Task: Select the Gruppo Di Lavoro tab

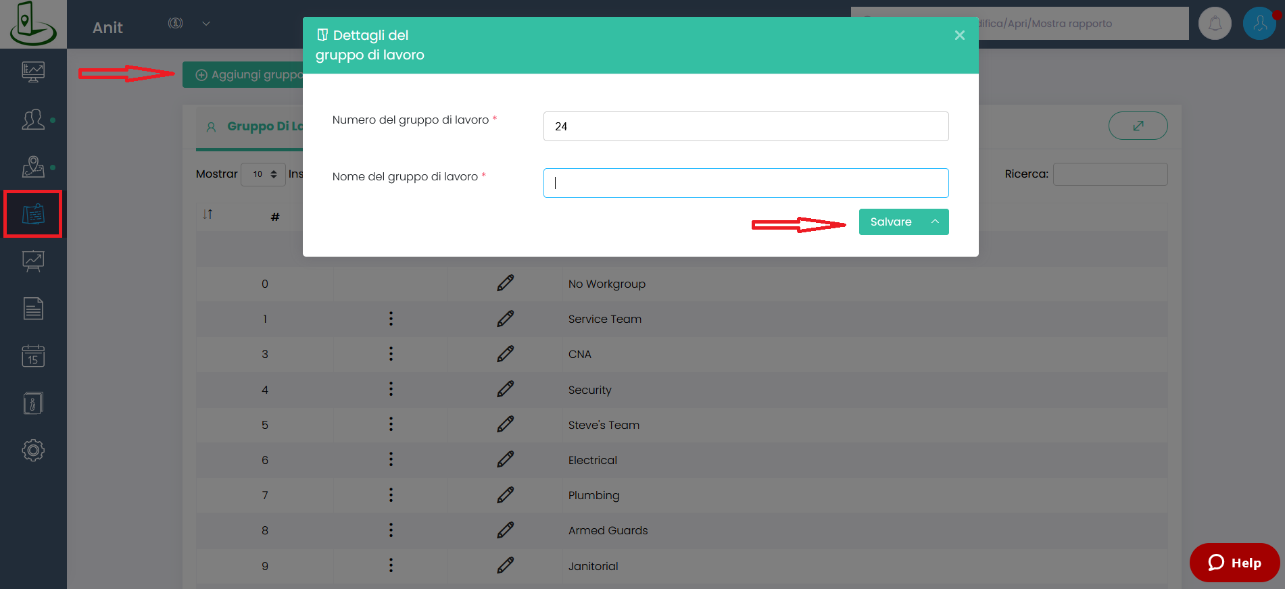Action: coord(257,126)
